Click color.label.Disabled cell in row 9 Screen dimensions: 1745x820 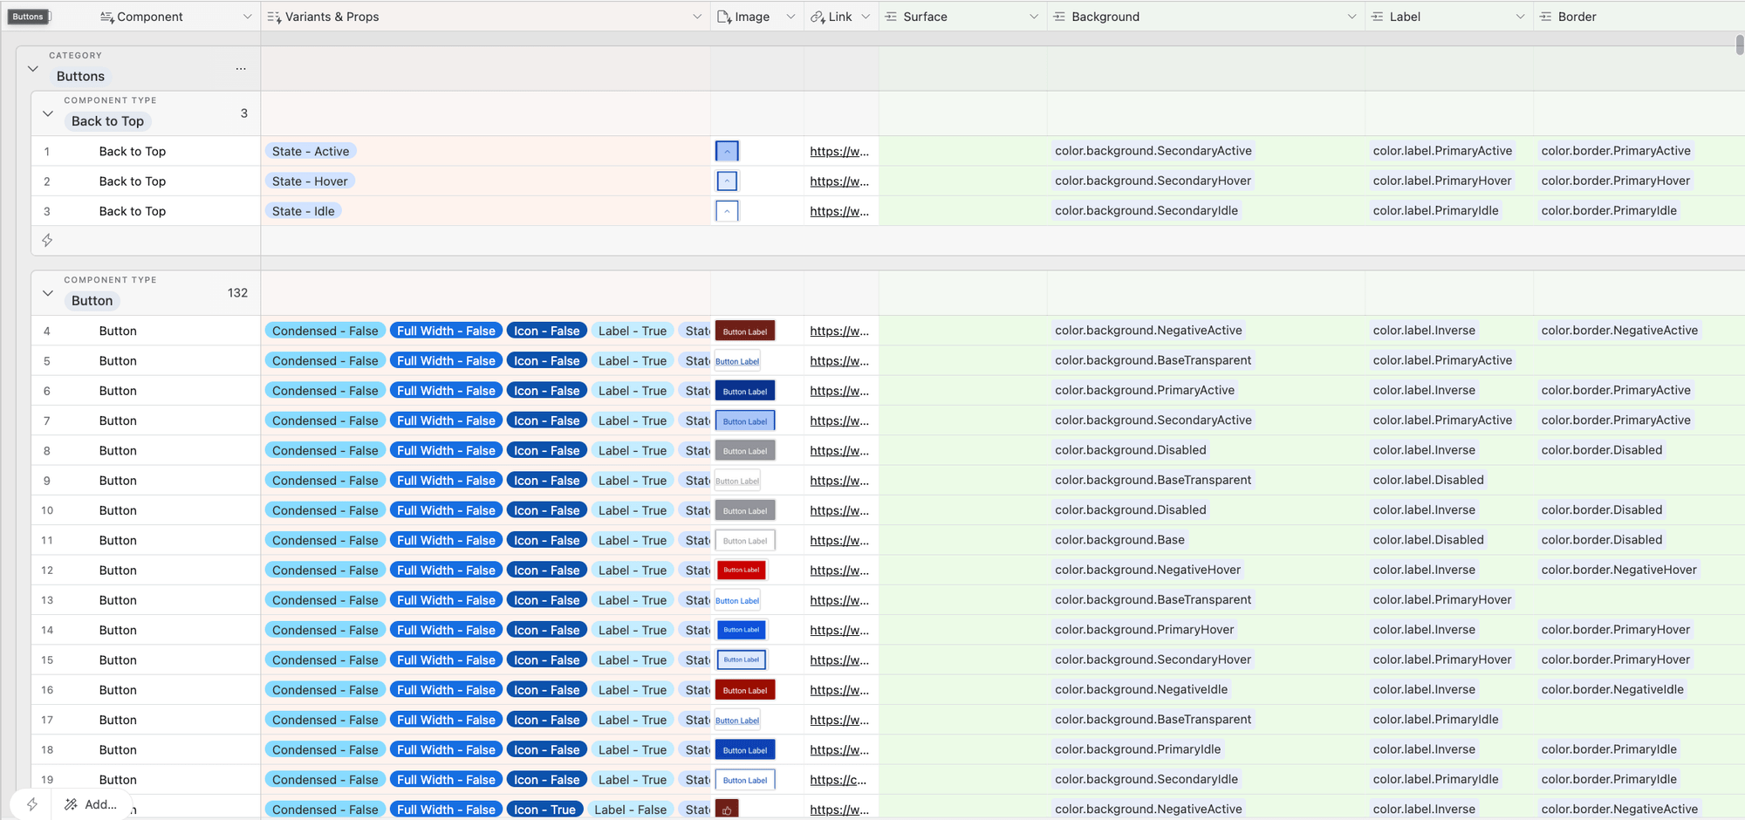(1428, 480)
